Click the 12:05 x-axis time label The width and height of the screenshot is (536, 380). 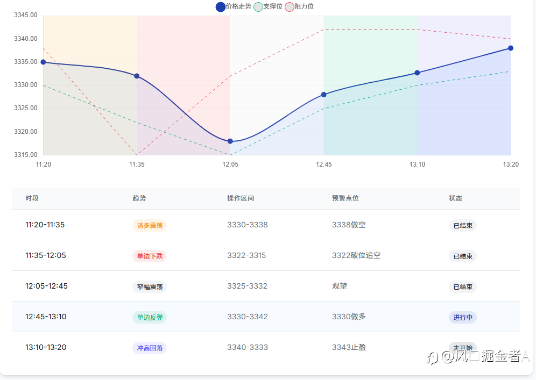[x=230, y=164]
